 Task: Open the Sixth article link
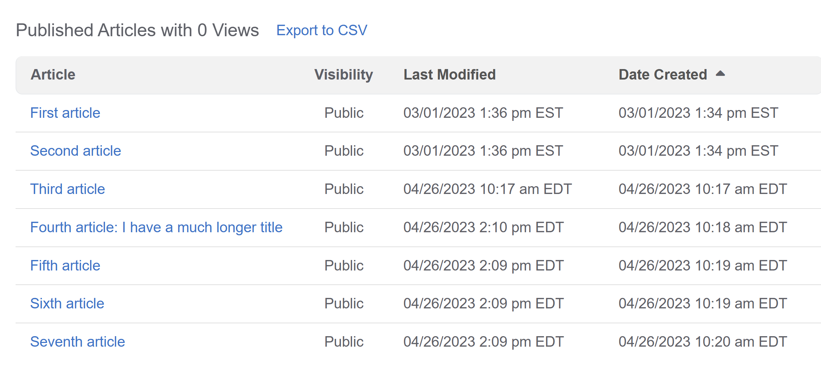coord(67,304)
